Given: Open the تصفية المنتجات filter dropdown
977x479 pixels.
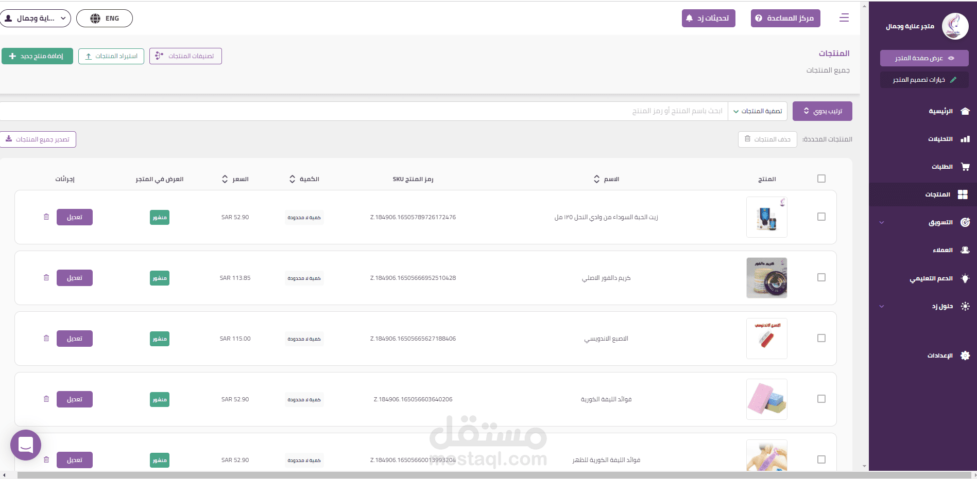Looking at the screenshot, I should click(x=758, y=111).
